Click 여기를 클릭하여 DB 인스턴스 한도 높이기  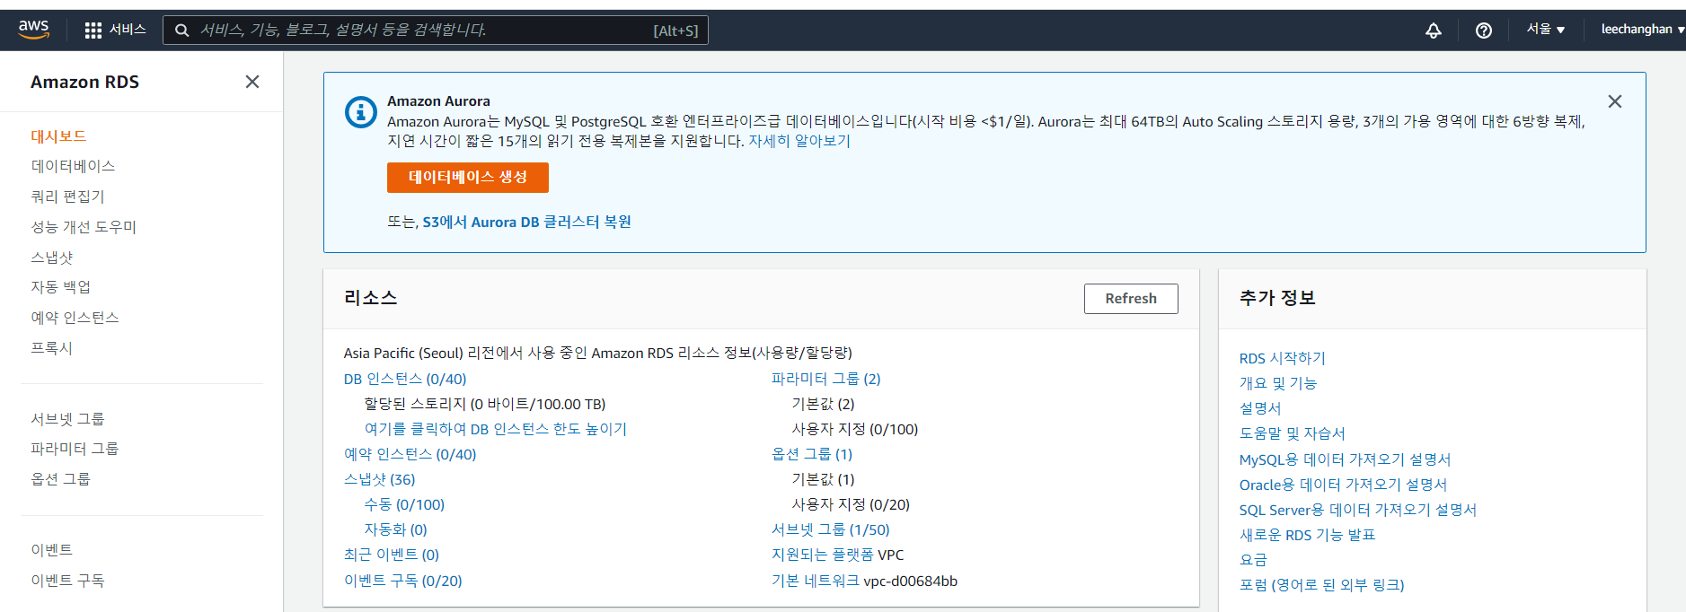pyautogui.click(x=496, y=429)
